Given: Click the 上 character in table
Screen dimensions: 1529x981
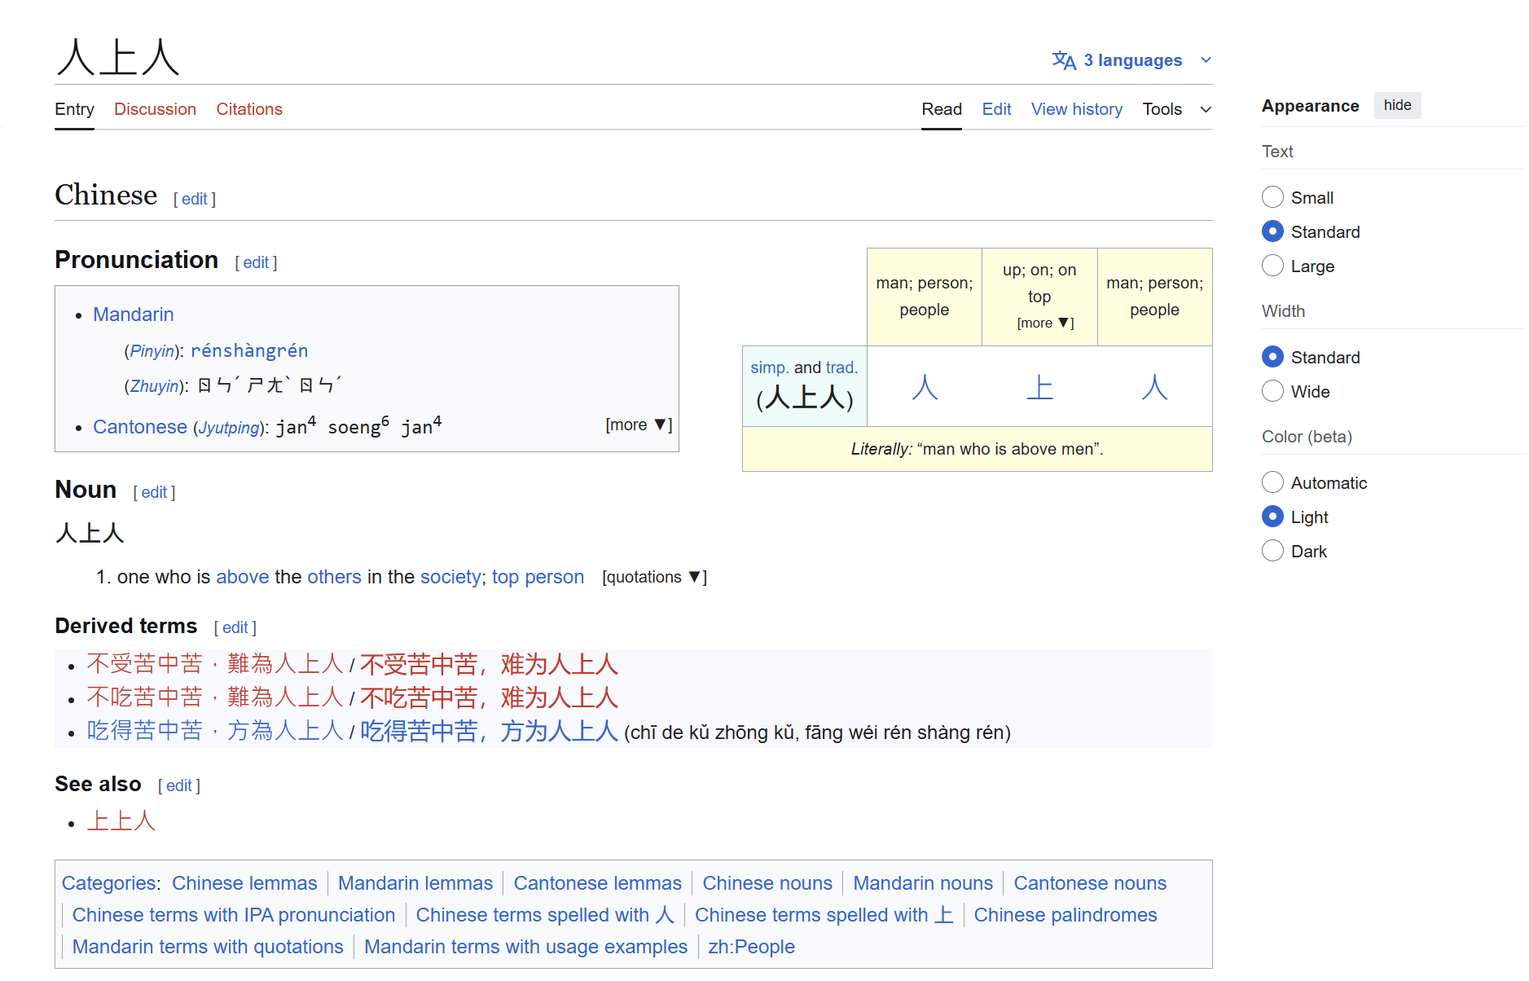Looking at the screenshot, I should [x=1039, y=386].
